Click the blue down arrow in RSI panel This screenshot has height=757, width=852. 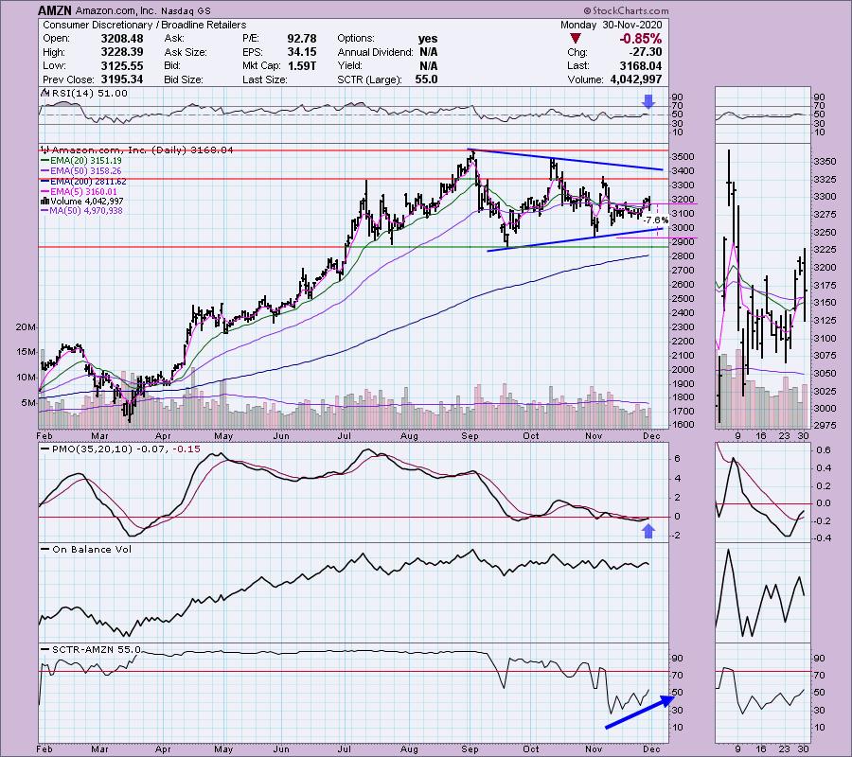(648, 102)
